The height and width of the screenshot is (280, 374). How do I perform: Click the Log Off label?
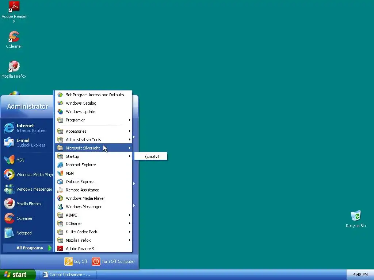pos(81,261)
